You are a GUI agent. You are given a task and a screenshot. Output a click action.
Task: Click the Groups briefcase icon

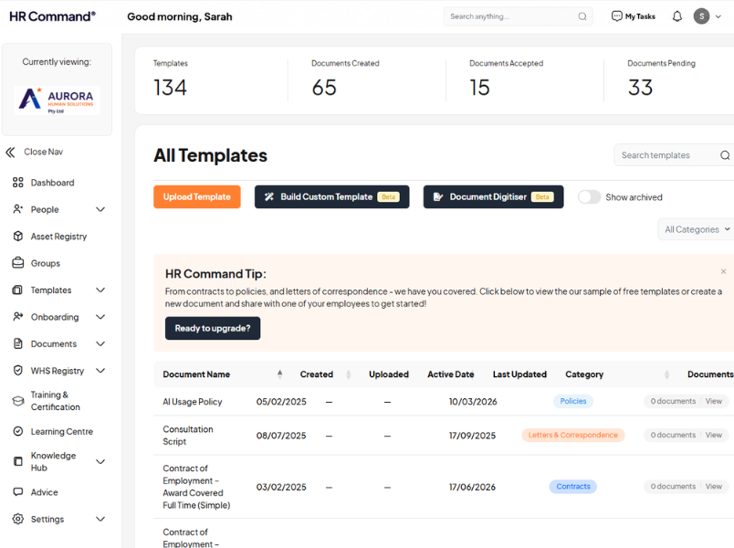point(17,263)
